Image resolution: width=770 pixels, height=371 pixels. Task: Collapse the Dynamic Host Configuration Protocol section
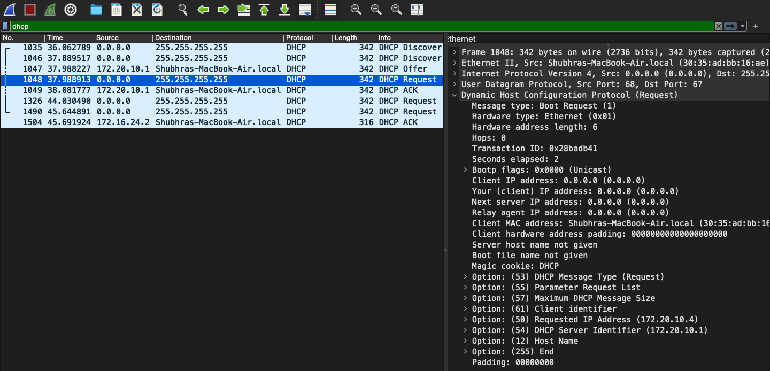(x=455, y=95)
